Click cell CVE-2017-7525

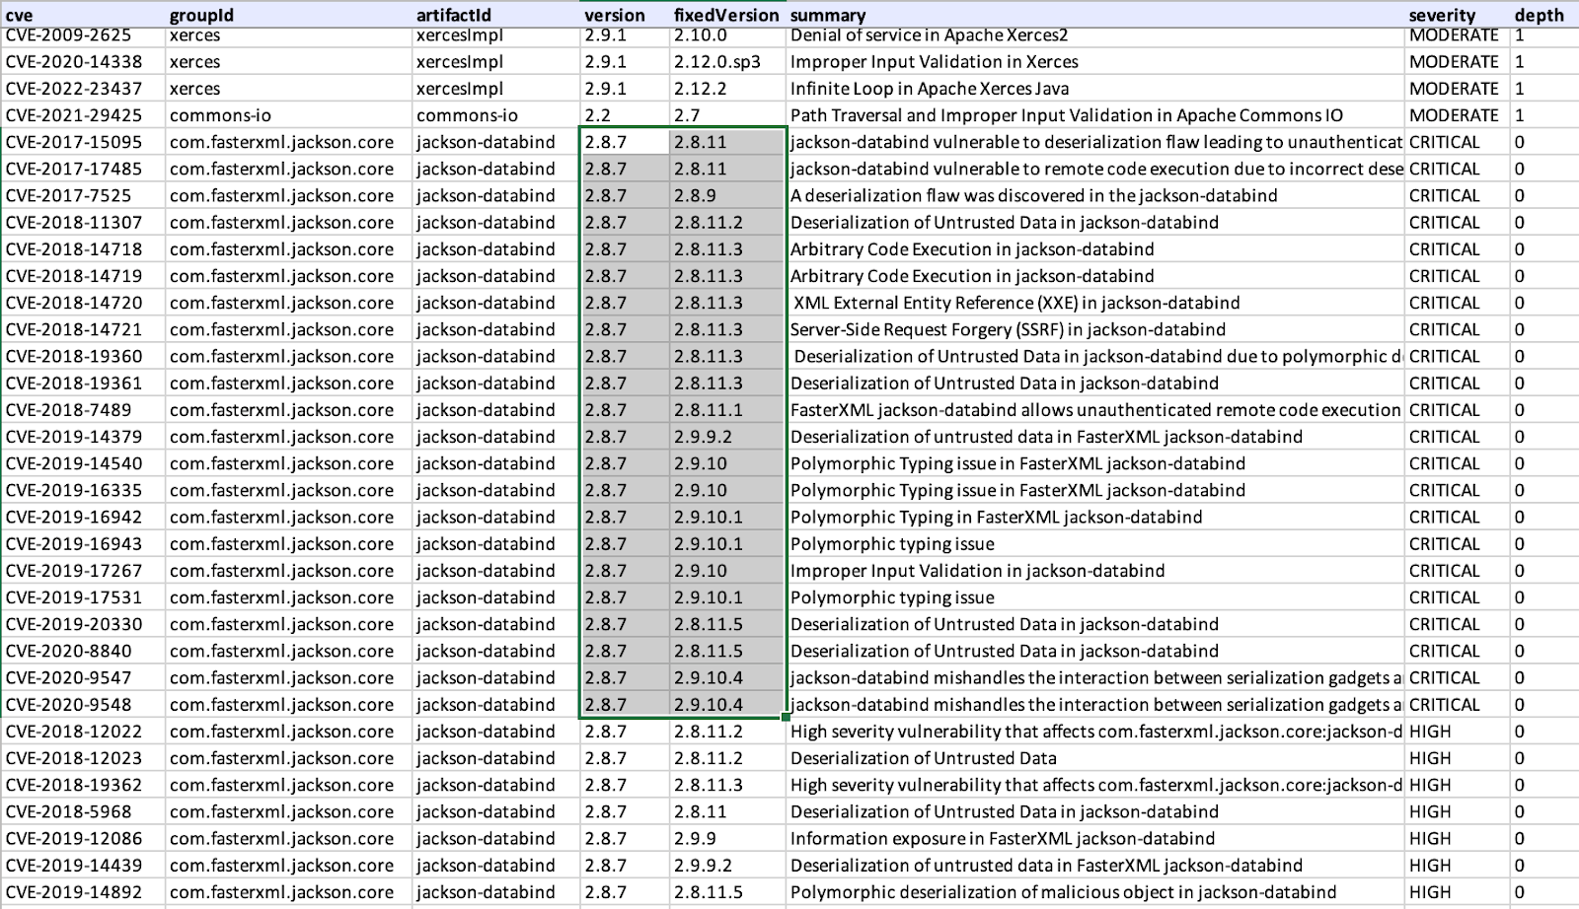[83, 195]
